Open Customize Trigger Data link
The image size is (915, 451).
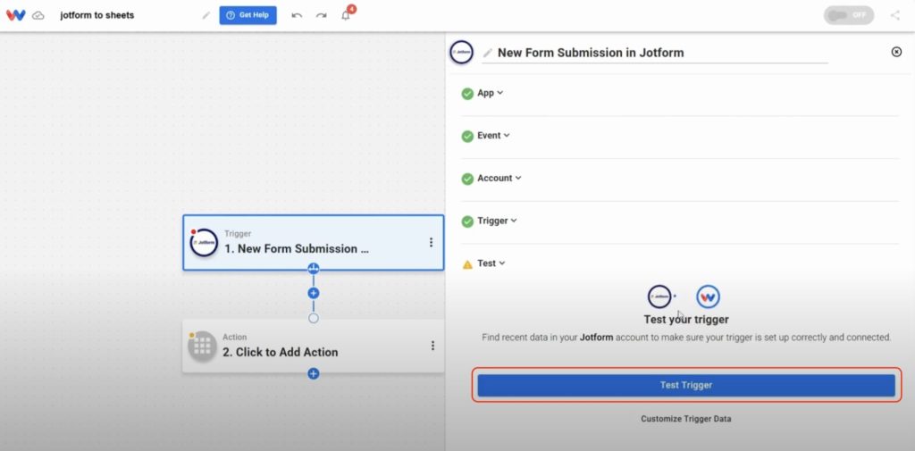pos(686,419)
